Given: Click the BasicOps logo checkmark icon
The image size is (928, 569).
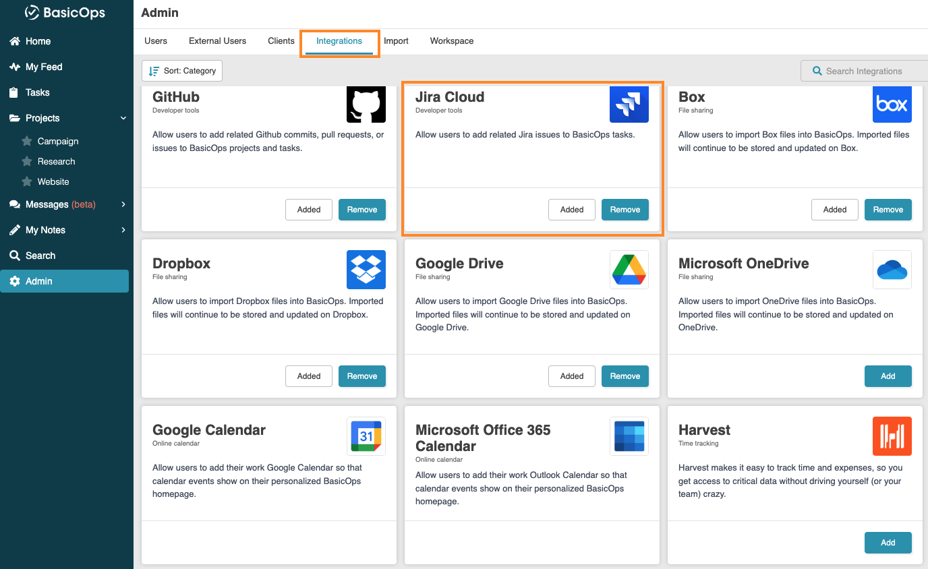Looking at the screenshot, I should pyautogui.click(x=32, y=12).
